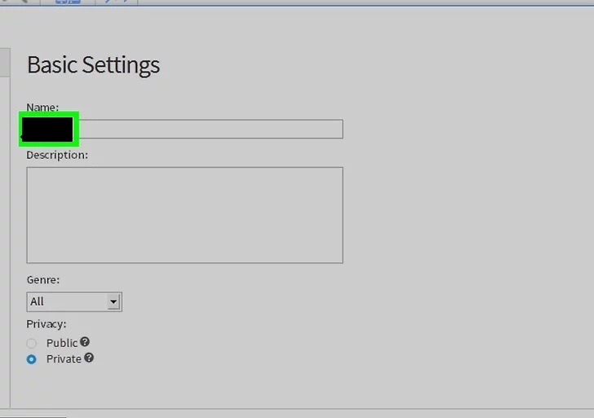Click partially visible arrows icon in top toolbar

[x=116, y=2]
